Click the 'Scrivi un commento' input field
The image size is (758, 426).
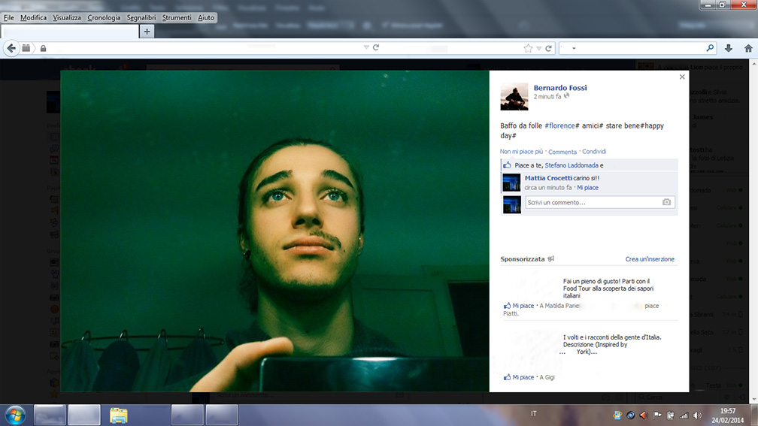[x=590, y=202]
